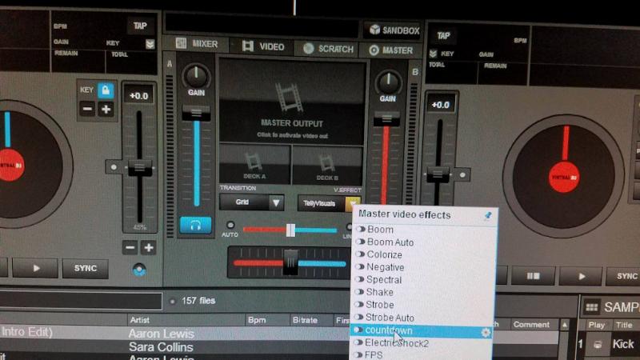Increase left pitch with plus below pitch slider
The image size is (640, 360).
(149, 247)
